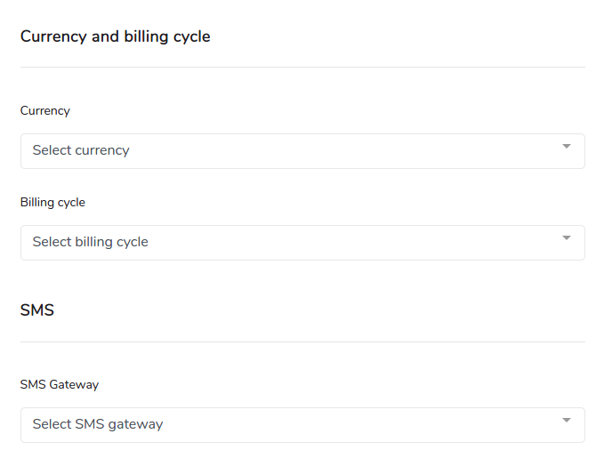Click the Billing cycle field label
612x466 pixels.
pyautogui.click(x=53, y=203)
